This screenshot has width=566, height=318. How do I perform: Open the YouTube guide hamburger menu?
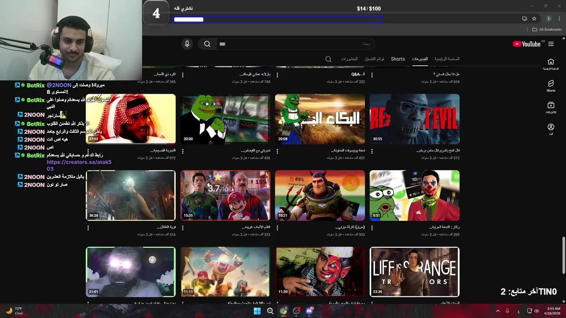click(x=551, y=44)
